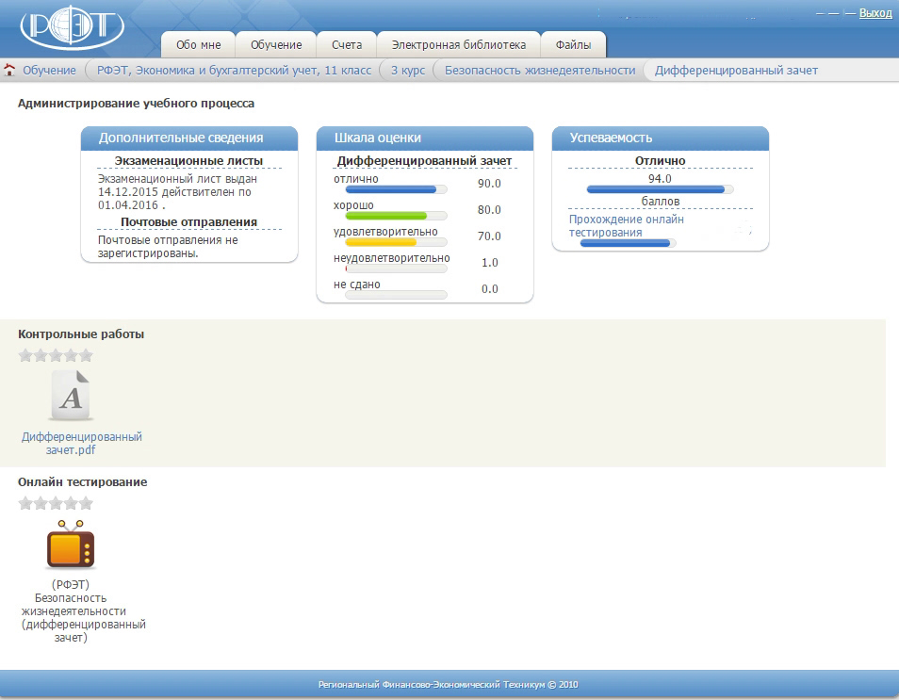The image size is (899, 700).
Task: Go to 3 курс breadcrumb
Action: (x=407, y=70)
